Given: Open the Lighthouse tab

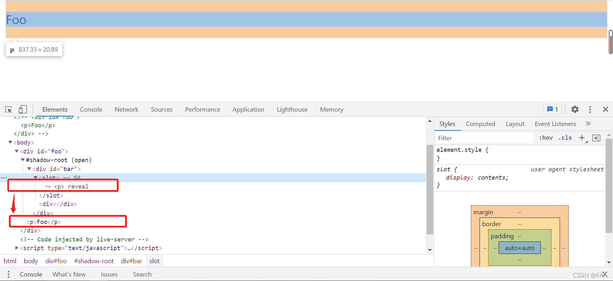Looking at the screenshot, I should point(292,109).
